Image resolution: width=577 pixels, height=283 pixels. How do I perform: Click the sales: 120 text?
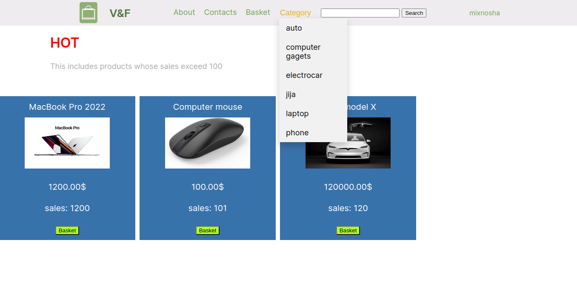[x=348, y=208]
